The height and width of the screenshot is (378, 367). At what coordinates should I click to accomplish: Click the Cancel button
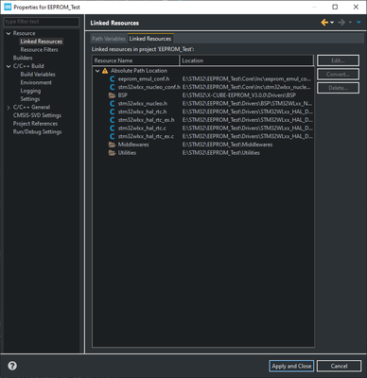click(x=339, y=366)
